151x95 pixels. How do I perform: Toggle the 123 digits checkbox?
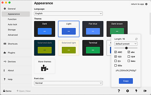[x=115, y=57]
